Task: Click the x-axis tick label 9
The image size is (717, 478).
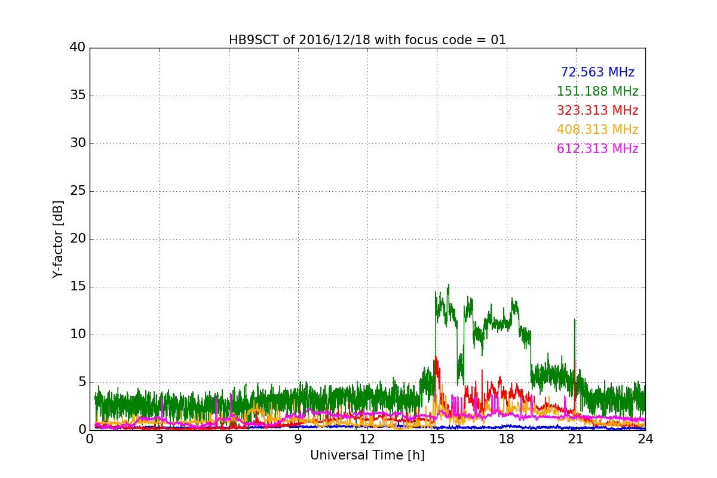Action: (298, 439)
